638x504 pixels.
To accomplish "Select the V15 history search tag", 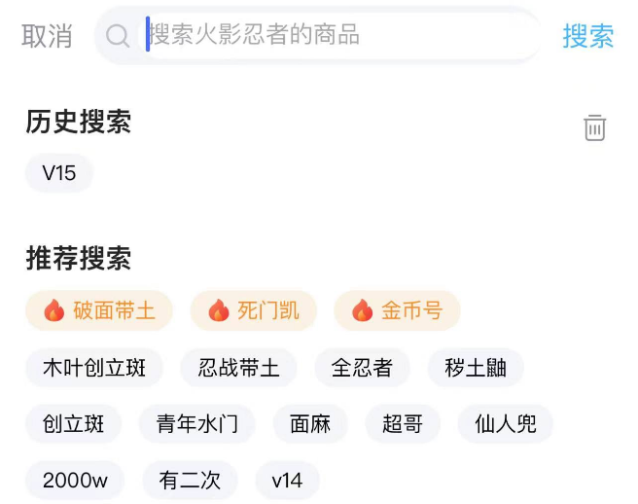I will pos(59,174).
